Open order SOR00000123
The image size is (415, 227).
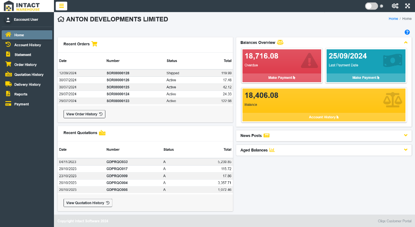[x=118, y=101]
